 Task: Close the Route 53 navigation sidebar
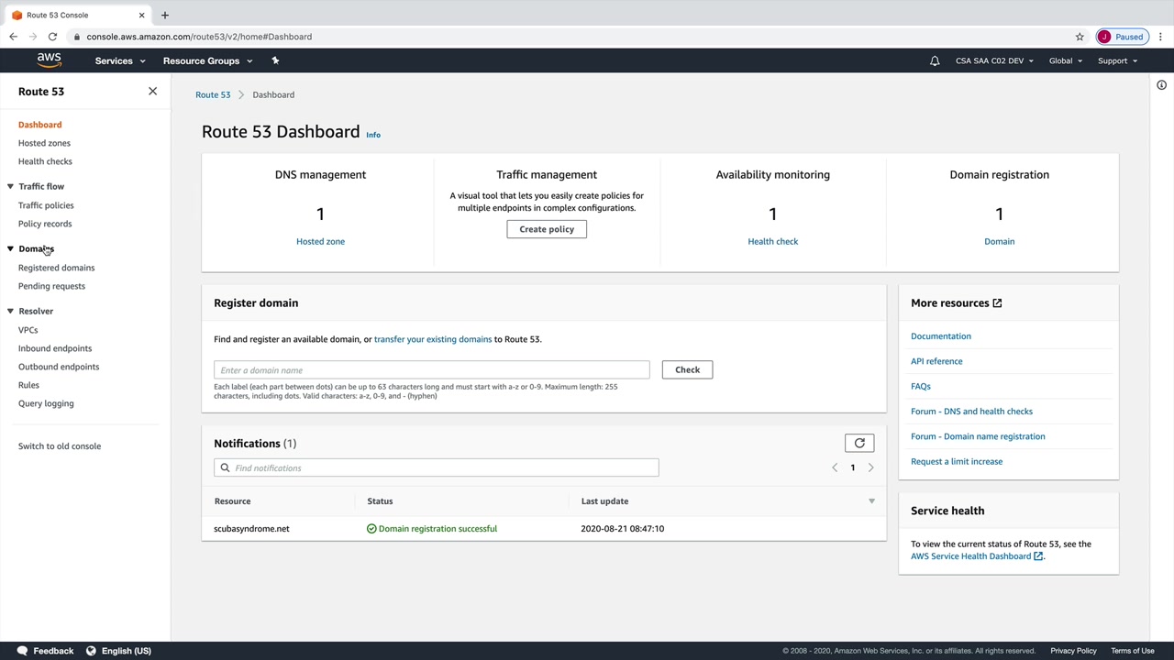tap(152, 92)
